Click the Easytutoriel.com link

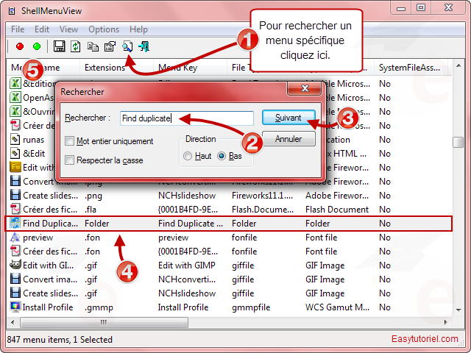click(425, 338)
